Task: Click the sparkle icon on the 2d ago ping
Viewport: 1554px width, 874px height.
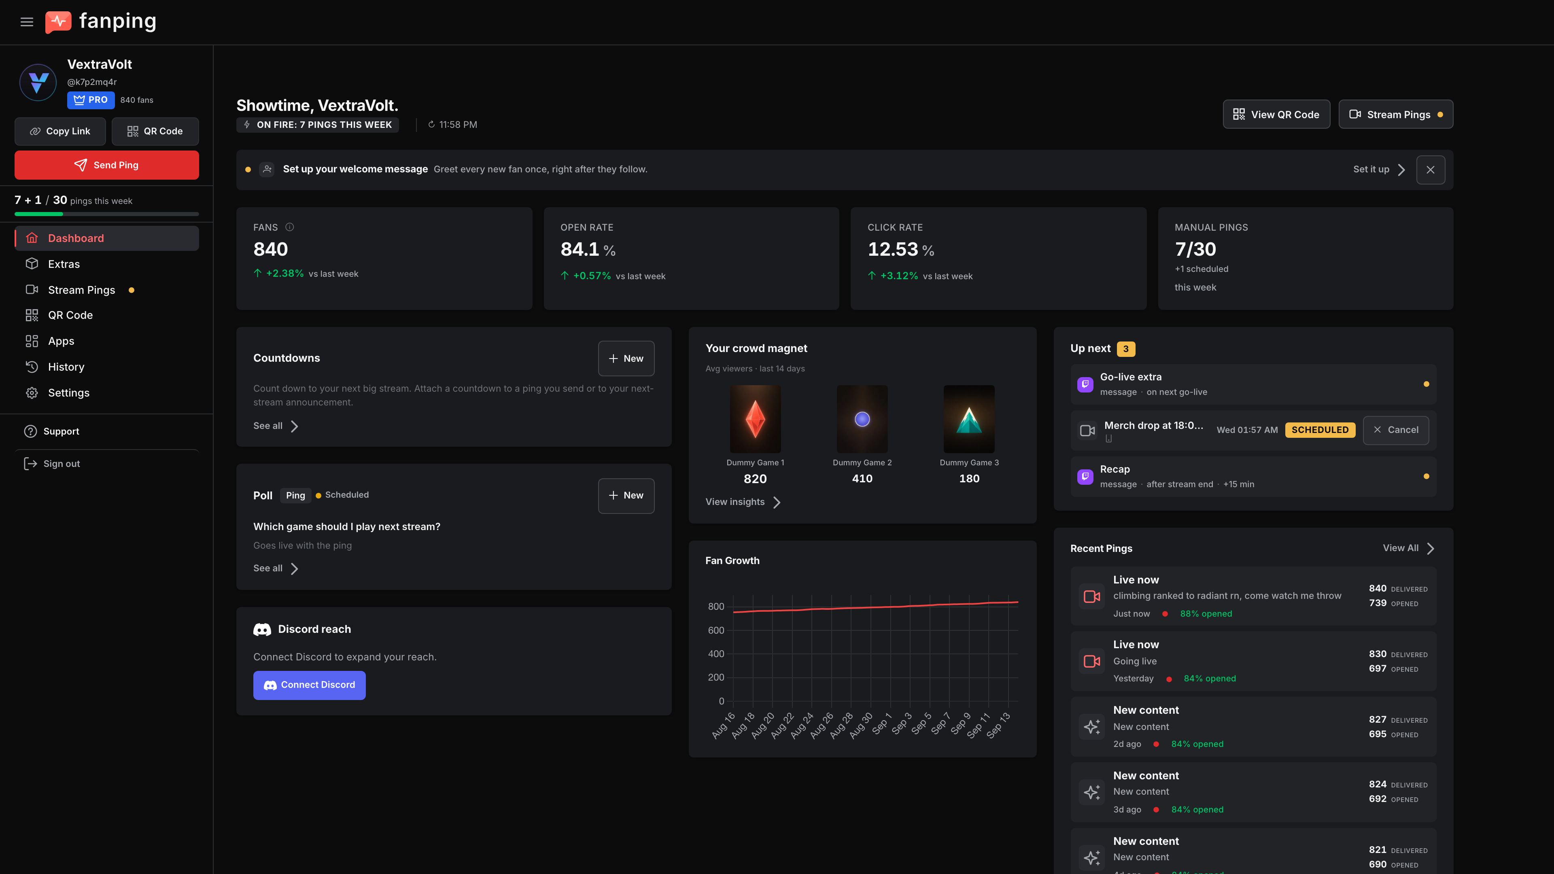Action: [1092, 727]
